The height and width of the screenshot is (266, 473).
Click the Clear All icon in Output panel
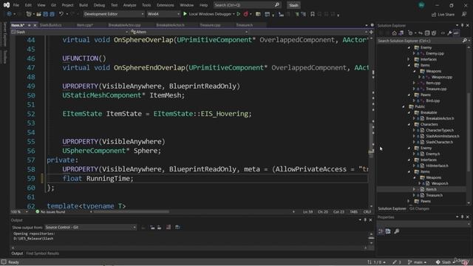[x=169, y=227]
